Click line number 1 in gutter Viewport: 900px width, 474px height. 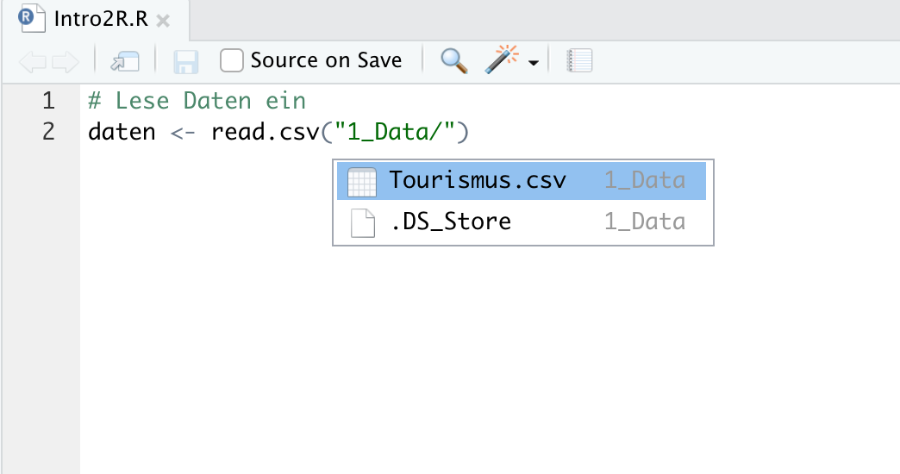[48, 101]
